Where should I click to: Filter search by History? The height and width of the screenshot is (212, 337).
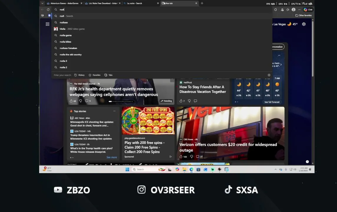(x=79, y=75)
